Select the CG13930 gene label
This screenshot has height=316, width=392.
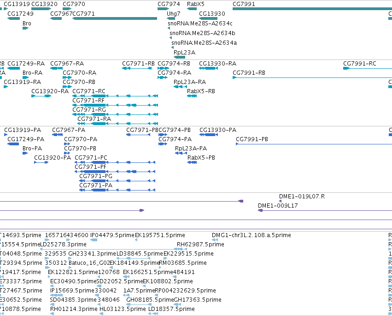coord(212,13)
